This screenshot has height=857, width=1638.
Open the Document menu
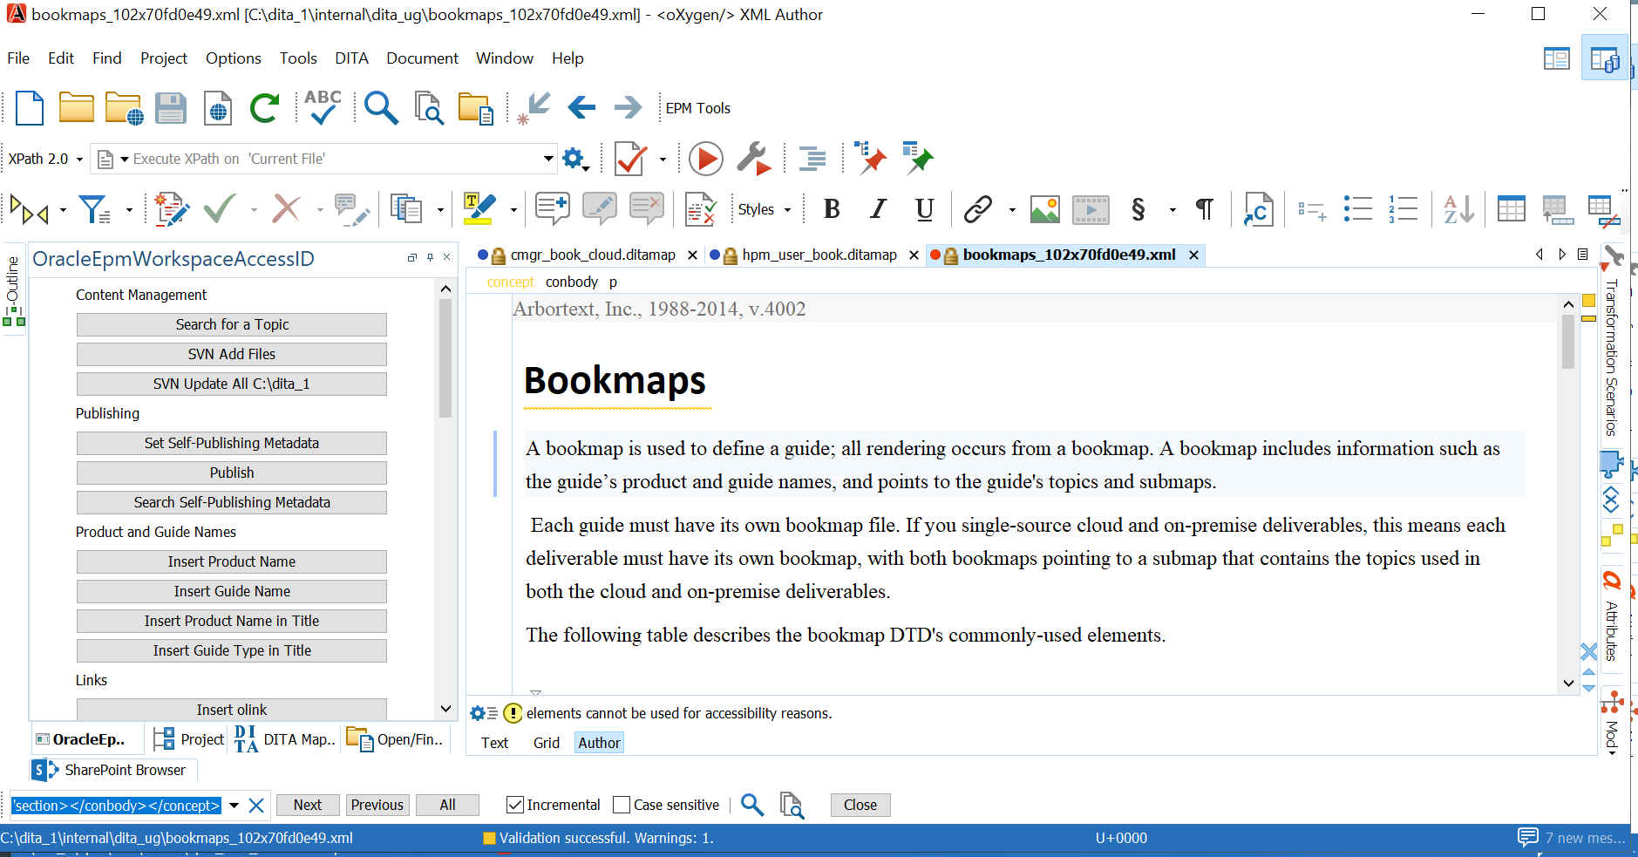click(422, 58)
